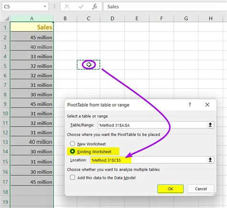This screenshot has width=227, height=208.
Task: Select row 13 header
Action: point(5,142)
